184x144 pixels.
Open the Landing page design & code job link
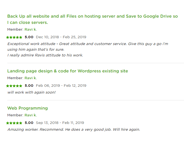[68, 71]
